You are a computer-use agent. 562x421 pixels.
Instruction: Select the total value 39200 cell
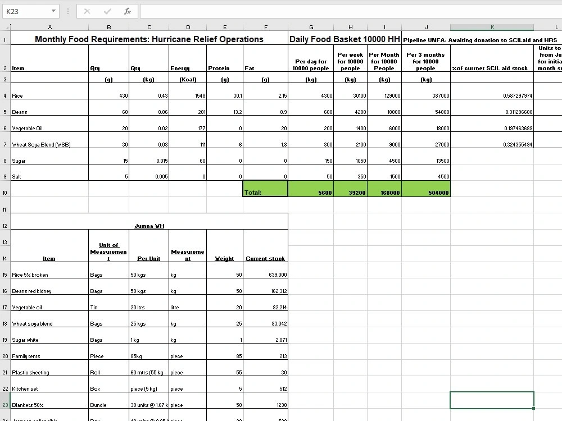[x=350, y=189]
